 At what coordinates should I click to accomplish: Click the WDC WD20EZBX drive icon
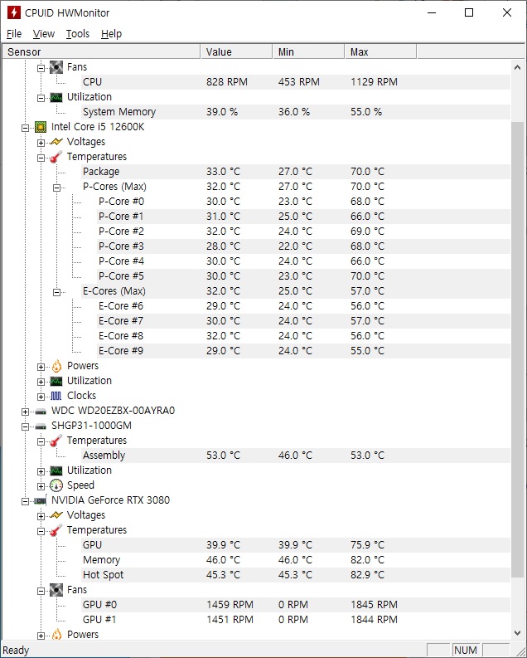pyautogui.click(x=41, y=412)
